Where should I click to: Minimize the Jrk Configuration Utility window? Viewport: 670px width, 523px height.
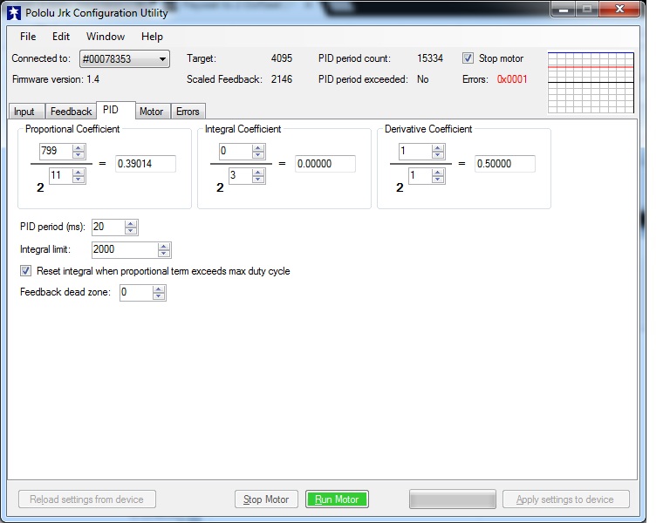coord(564,9)
